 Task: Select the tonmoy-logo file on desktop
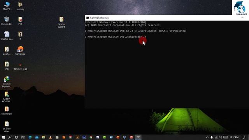pyautogui.click(x=20, y=66)
